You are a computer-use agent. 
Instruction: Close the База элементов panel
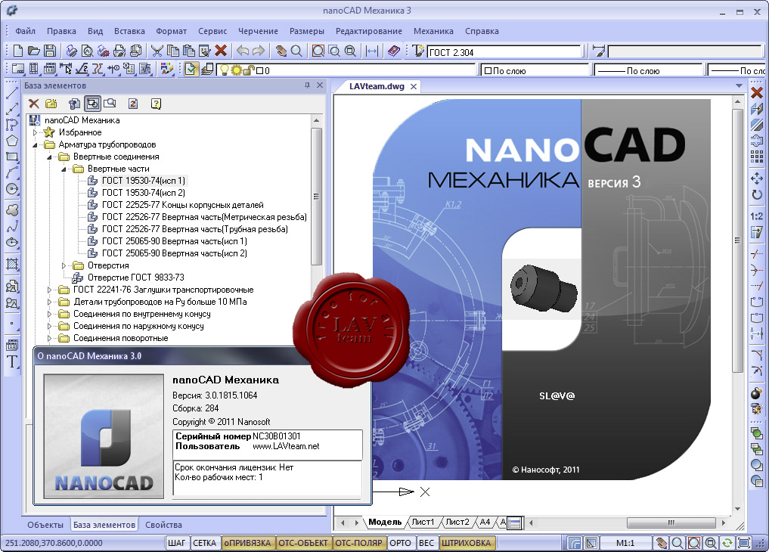[320, 85]
